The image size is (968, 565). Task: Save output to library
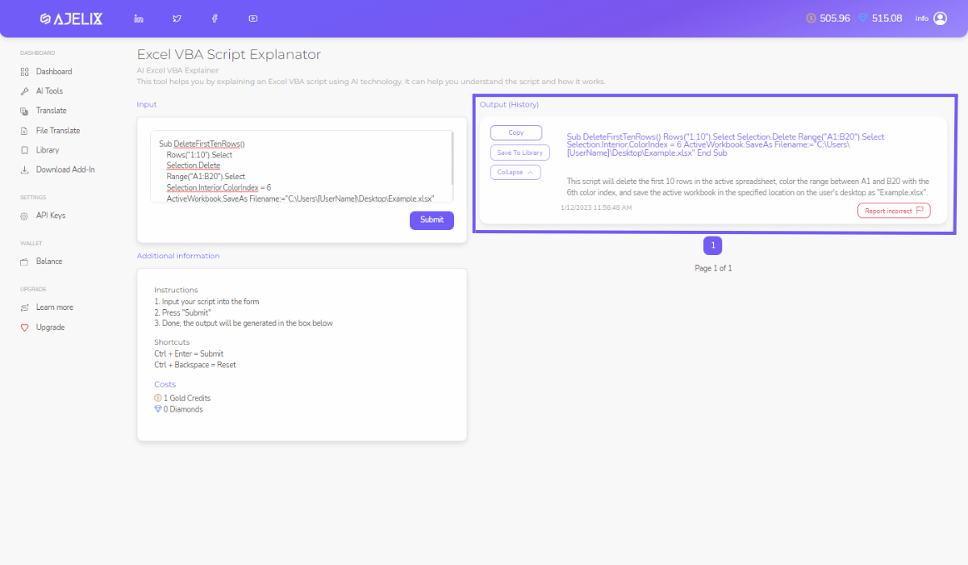click(x=520, y=153)
